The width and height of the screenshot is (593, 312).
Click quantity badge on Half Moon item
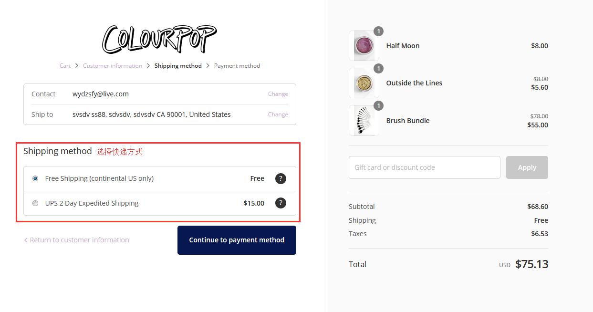click(378, 31)
